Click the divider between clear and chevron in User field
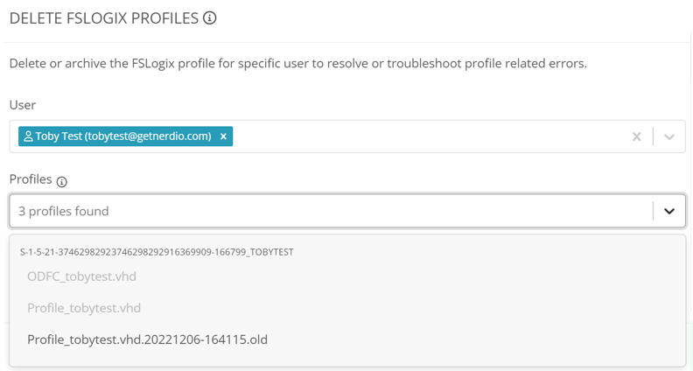The width and height of the screenshot is (693, 371). pyautogui.click(x=653, y=136)
